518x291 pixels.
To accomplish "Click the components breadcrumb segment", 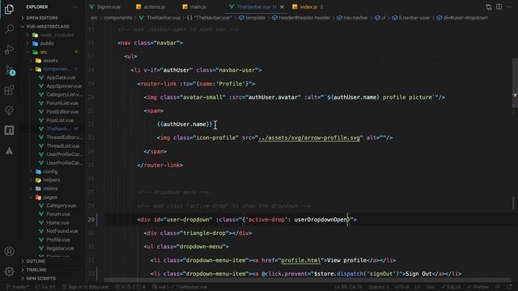I will point(118,18).
